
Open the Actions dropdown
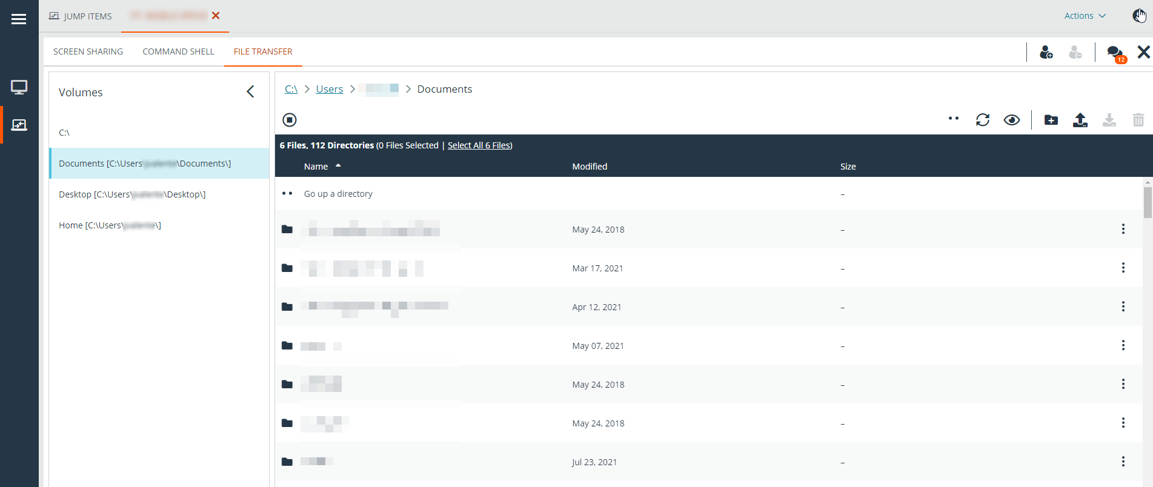tap(1085, 16)
